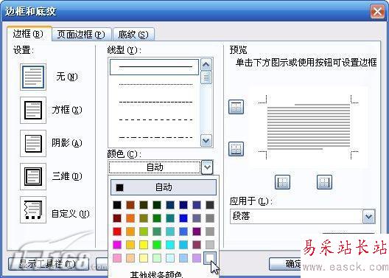Choose the gray-25% swatch in the fourth row

[x=210, y=245]
